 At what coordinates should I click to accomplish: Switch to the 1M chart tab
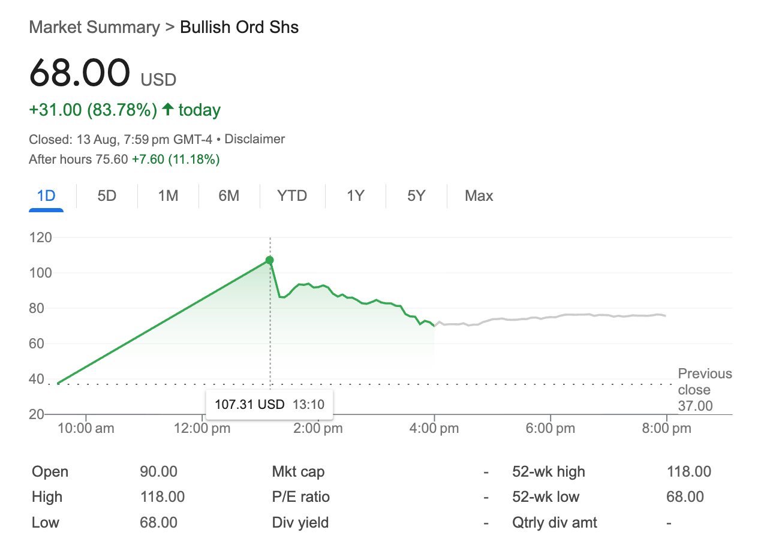coord(168,196)
